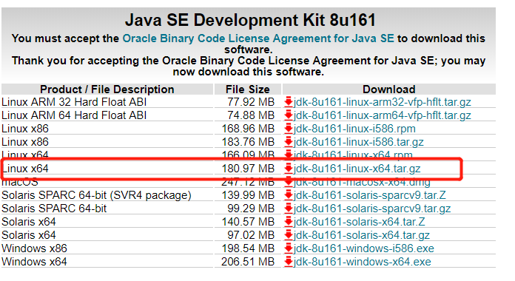This screenshot has width=515, height=281.
Task: Click red download arrow for solaris-sparcv9.tar.gz
Action: (x=289, y=209)
